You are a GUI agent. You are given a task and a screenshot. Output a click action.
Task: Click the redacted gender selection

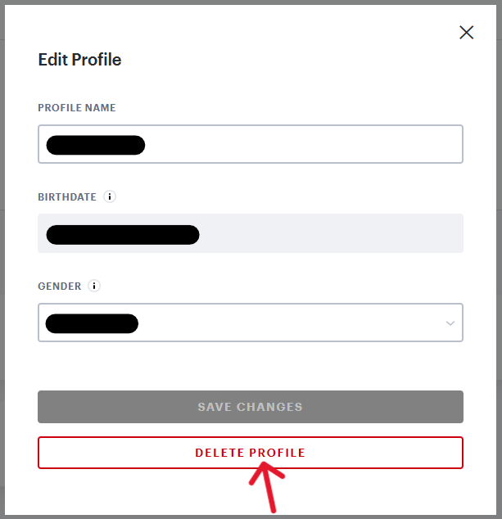92,323
